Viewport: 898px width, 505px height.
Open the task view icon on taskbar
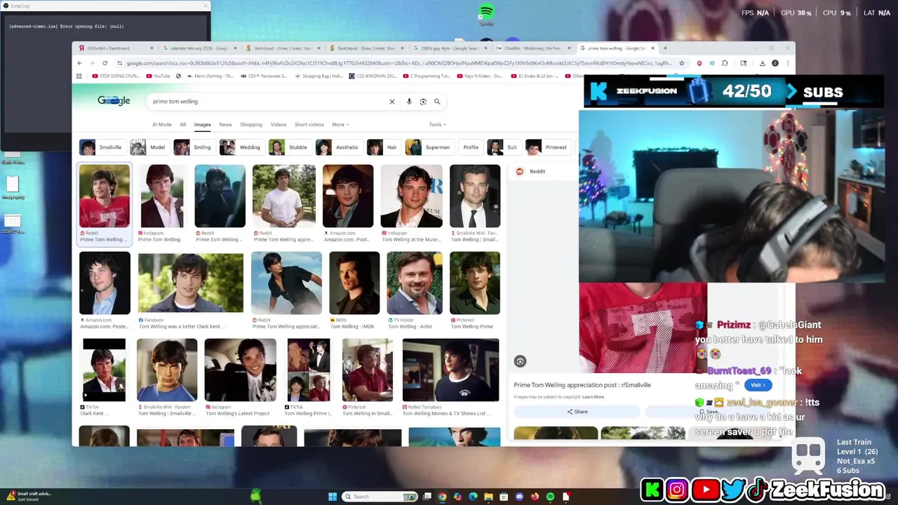(427, 497)
